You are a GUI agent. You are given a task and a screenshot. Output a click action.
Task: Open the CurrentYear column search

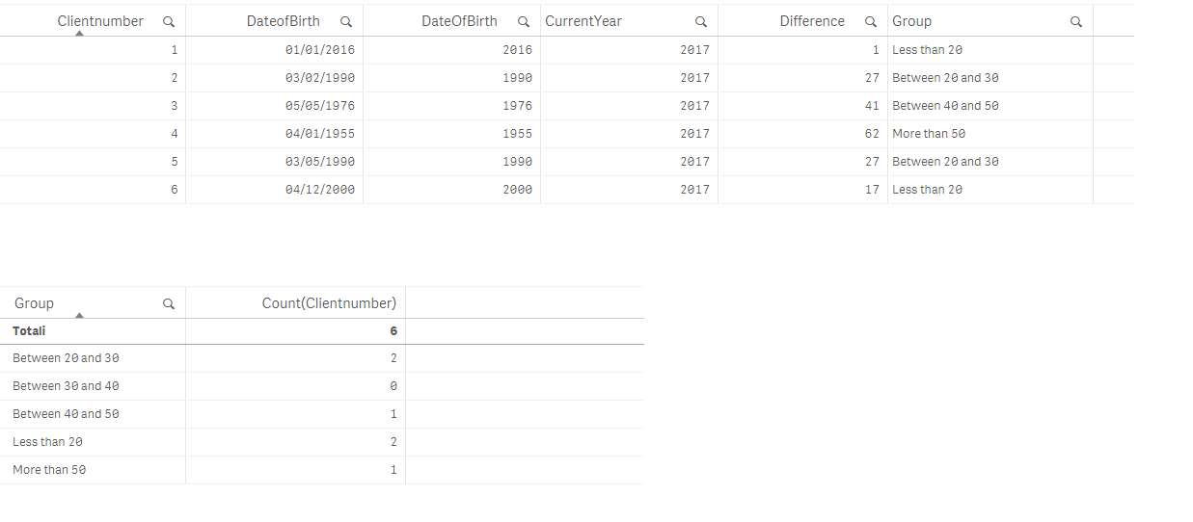click(701, 21)
